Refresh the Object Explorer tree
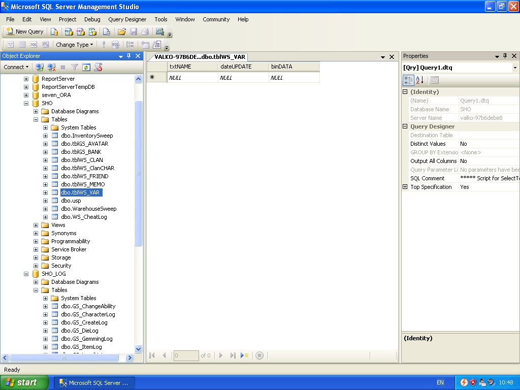Image resolution: width=520 pixels, height=390 pixels. tap(86, 67)
